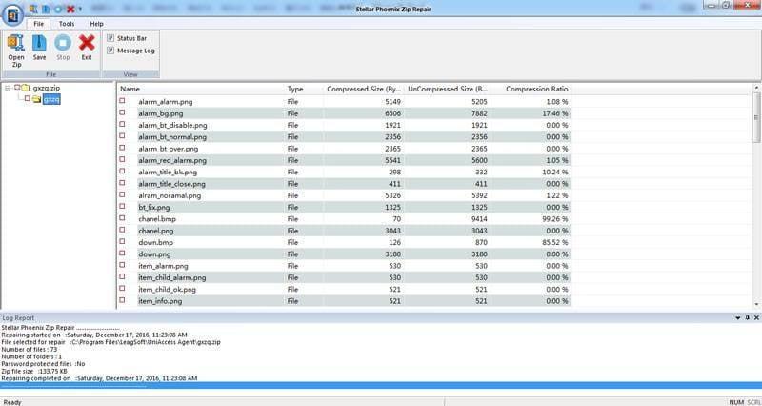Click the file list vertical scrollbar
Viewport: 762px width, 406px height.
point(756,191)
